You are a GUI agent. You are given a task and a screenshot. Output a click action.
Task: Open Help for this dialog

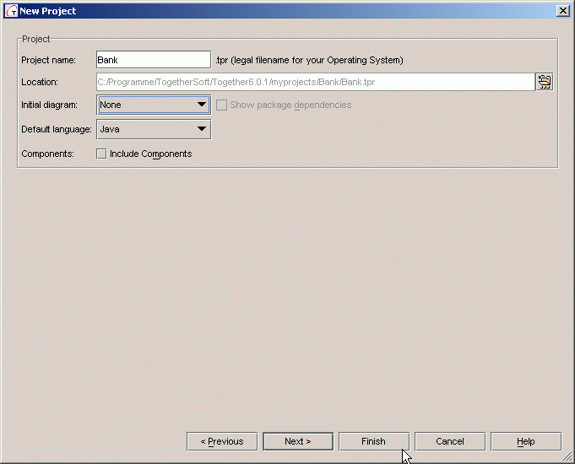tap(525, 441)
